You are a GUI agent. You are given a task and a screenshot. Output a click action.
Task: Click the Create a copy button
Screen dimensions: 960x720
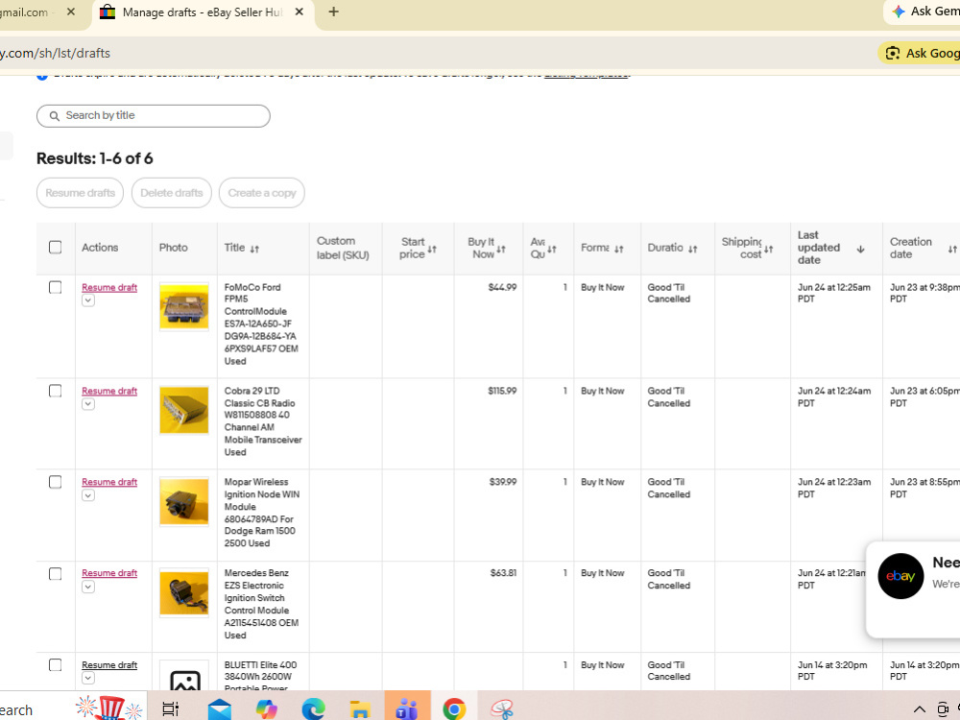click(x=262, y=193)
